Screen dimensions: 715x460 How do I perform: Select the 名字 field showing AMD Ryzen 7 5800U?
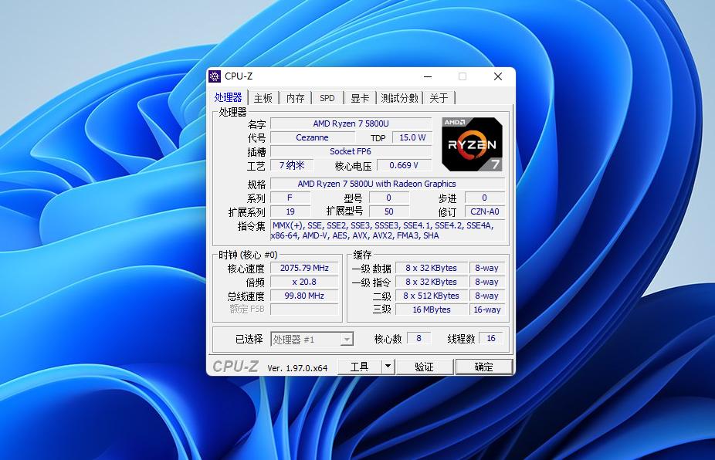(x=351, y=123)
